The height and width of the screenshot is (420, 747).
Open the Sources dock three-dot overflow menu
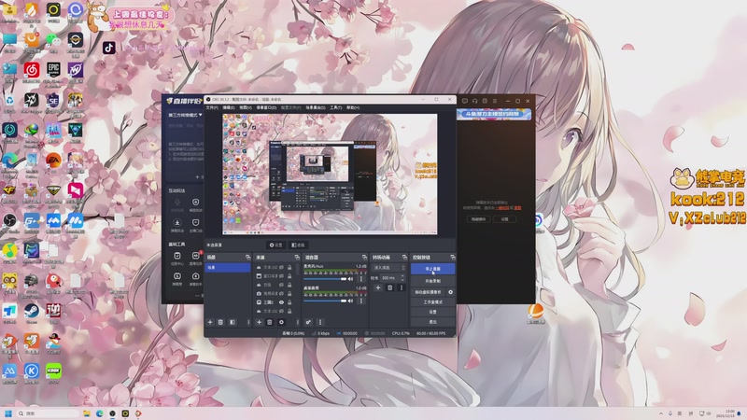click(298, 322)
